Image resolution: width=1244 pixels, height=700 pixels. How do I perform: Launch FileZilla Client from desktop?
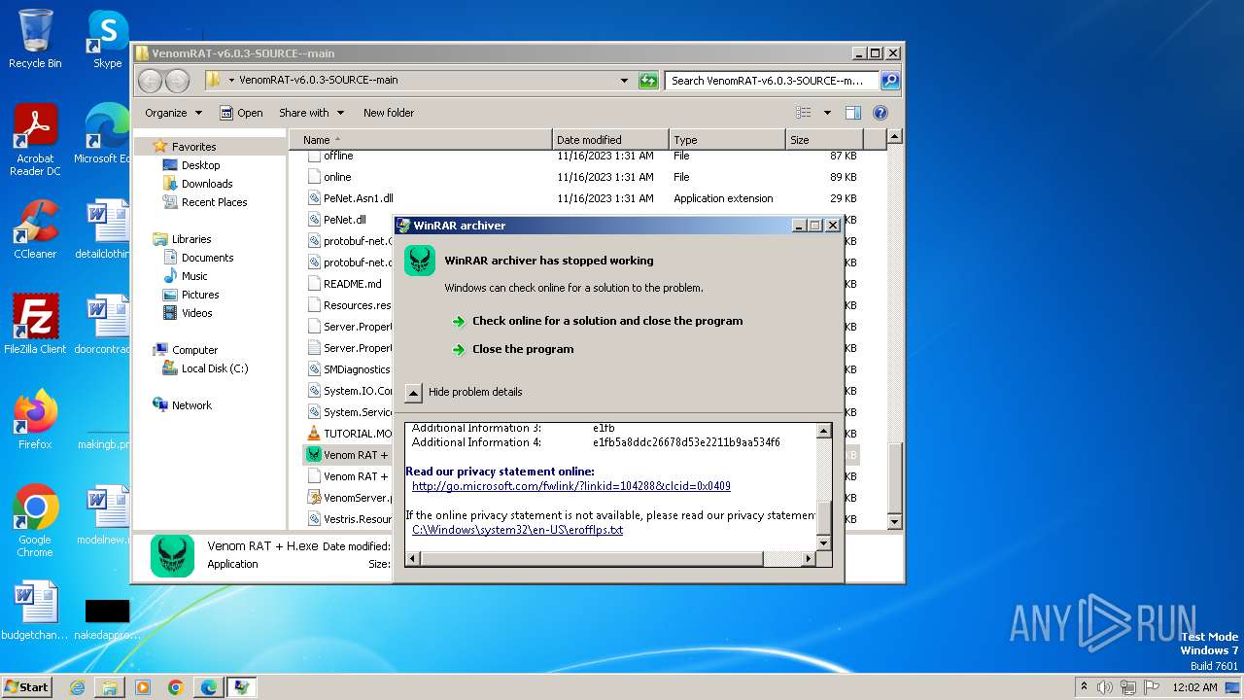tap(35, 325)
